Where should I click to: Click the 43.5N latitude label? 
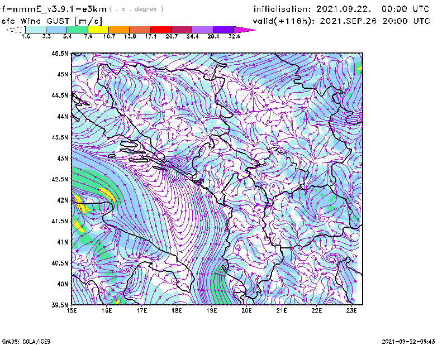tap(60, 137)
